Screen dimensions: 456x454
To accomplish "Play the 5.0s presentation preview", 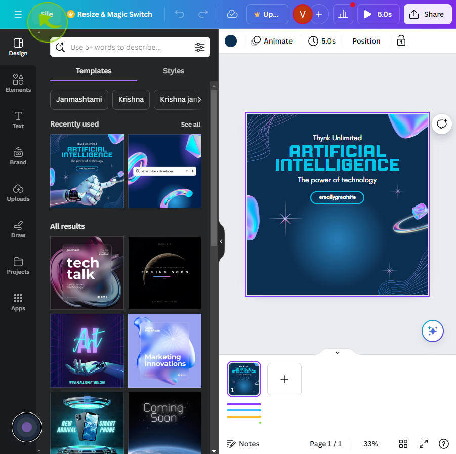I will (x=379, y=14).
